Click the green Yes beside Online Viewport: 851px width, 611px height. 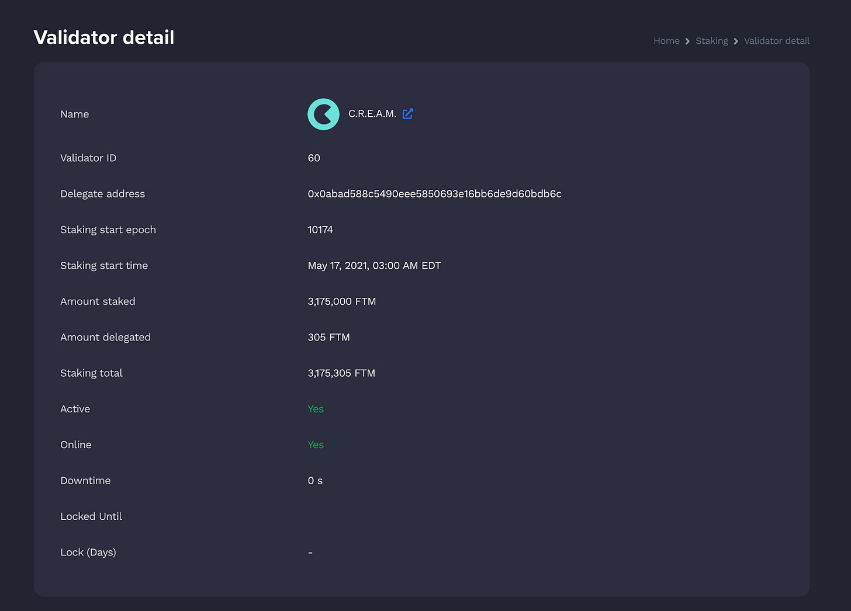click(316, 445)
